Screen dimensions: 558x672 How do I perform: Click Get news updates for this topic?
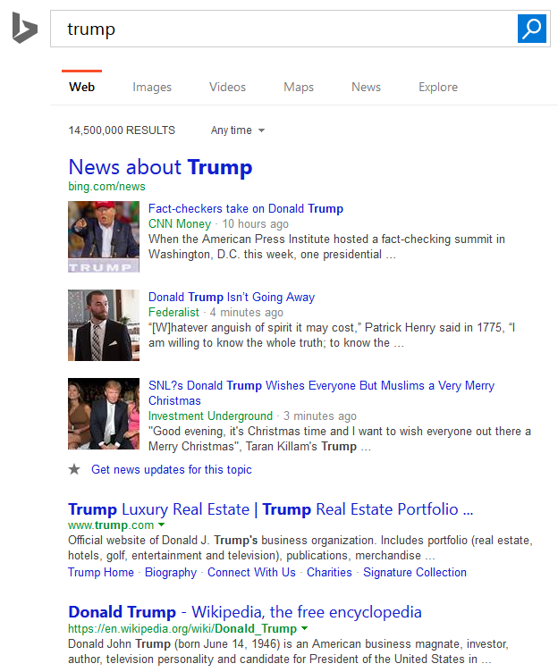(x=172, y=470)
